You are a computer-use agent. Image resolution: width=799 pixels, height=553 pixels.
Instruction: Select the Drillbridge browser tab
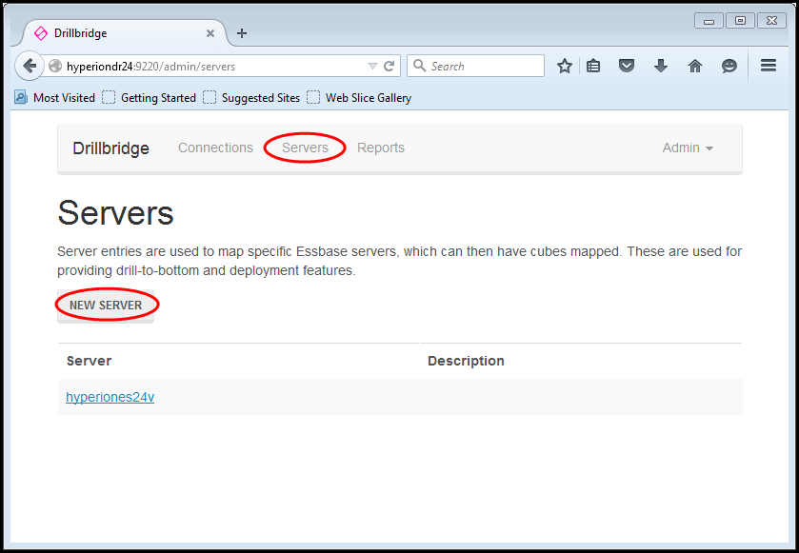125,33
